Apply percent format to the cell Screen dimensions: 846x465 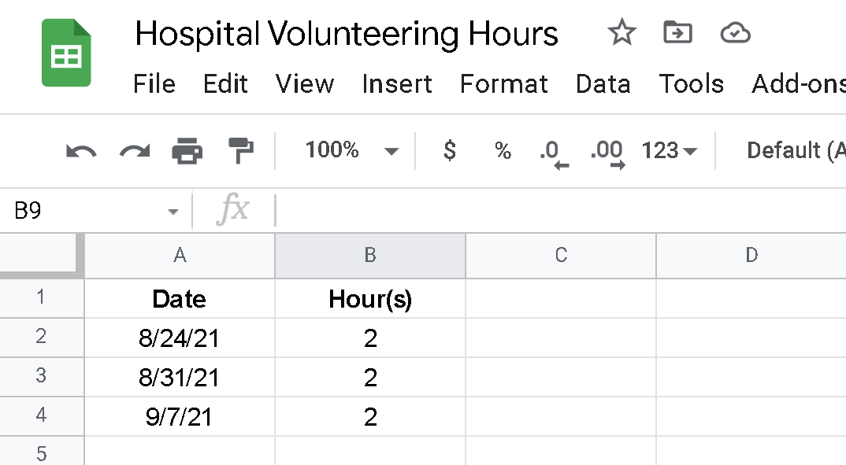pyautogui.click(x=503, y=150)
